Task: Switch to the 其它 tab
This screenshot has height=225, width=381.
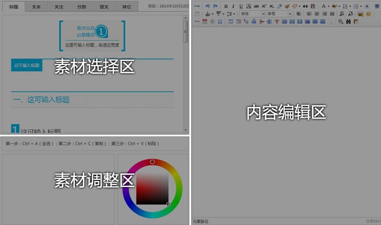Action: [x=126, y=7]
